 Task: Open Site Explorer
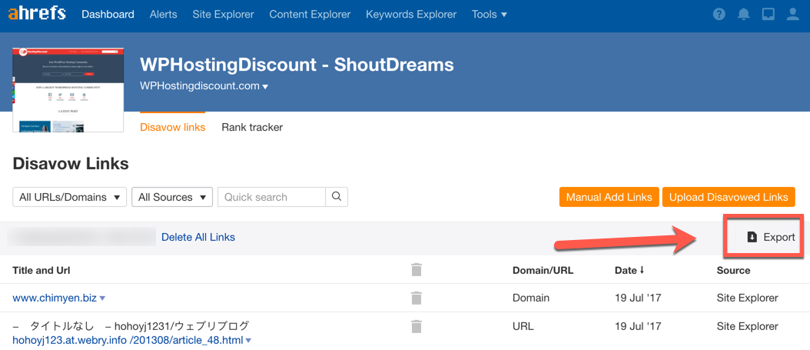223,15
